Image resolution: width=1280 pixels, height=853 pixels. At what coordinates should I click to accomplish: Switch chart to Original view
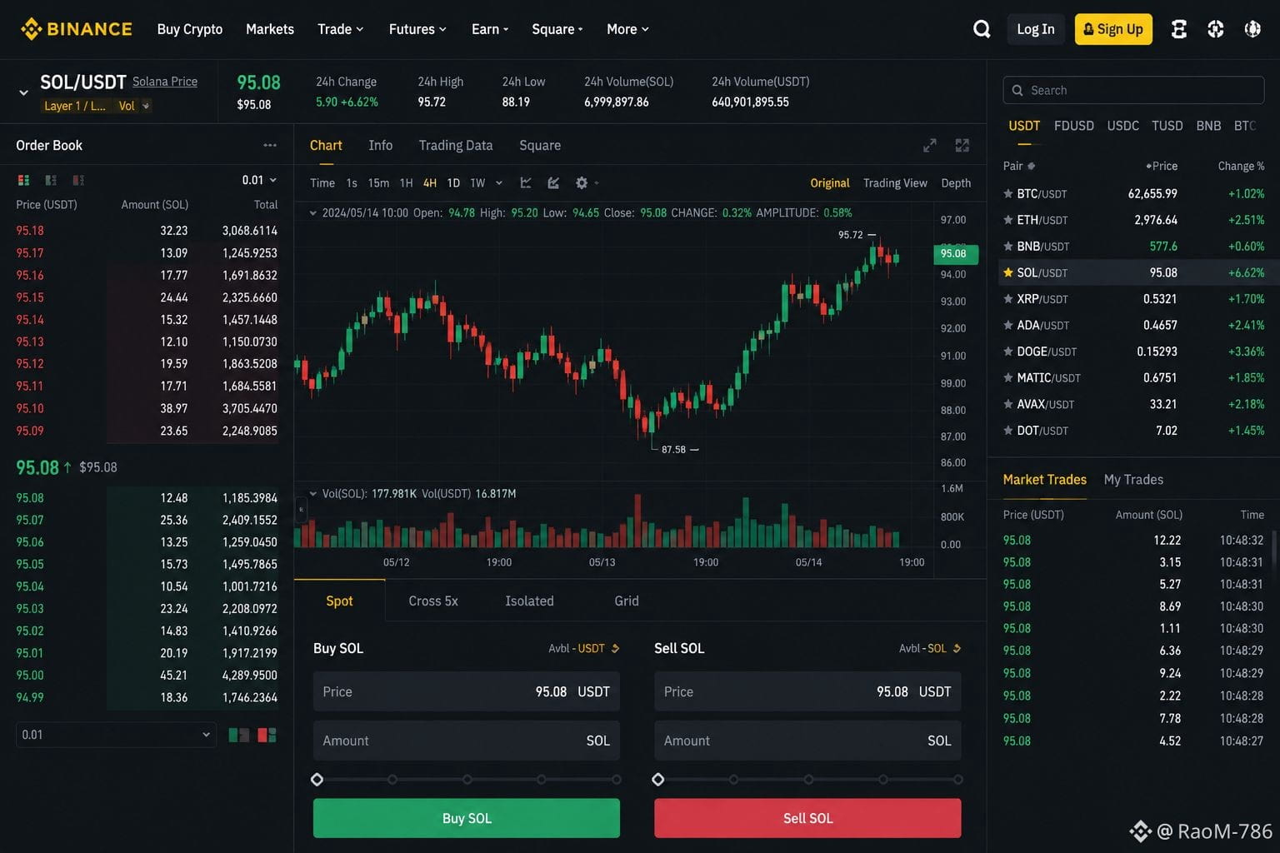pos(830,182)
